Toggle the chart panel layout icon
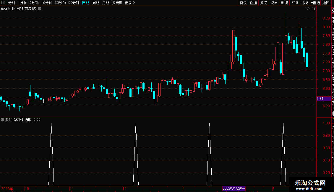 click(314, 9)
